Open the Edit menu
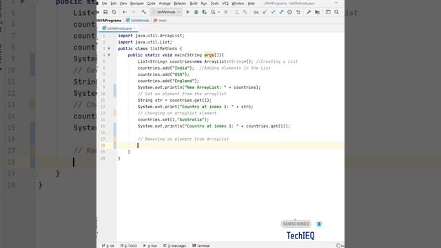441x248 pixels. pos(113,3)
